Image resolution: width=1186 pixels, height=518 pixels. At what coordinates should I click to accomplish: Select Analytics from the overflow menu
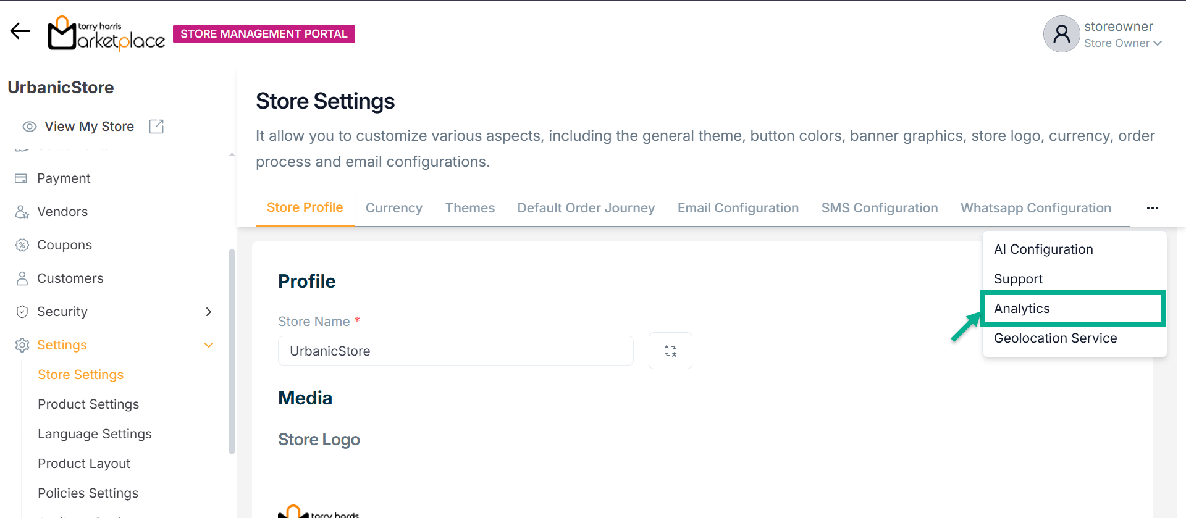(x=1022, y=309)
